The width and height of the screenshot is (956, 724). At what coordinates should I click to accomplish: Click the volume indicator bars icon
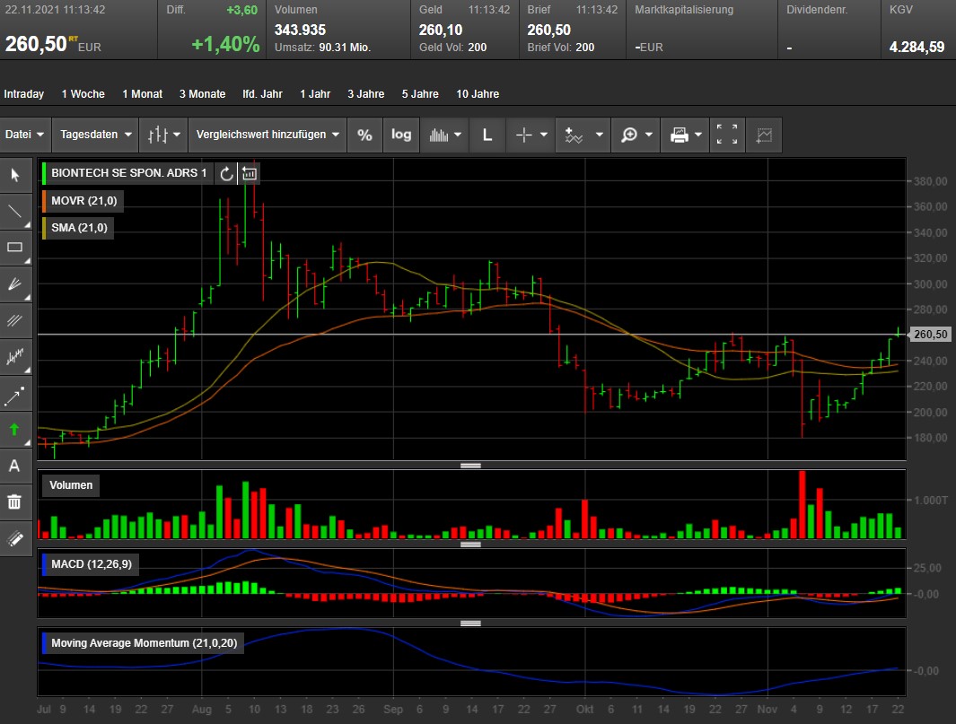(x=439, y=135)
